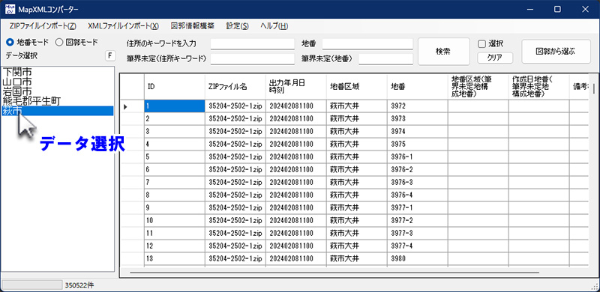This screenshot has width=600, height=292.
Task: Click the 萩市大井 cell in row 12
Action: point(357,246)
